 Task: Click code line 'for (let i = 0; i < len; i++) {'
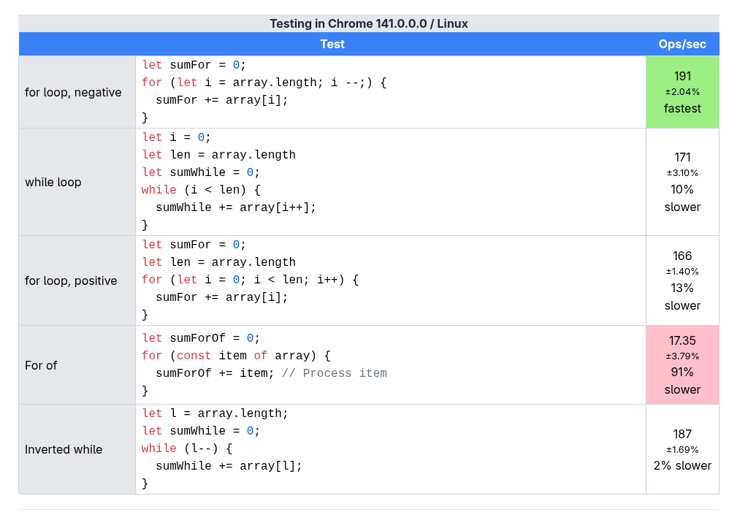250,280
